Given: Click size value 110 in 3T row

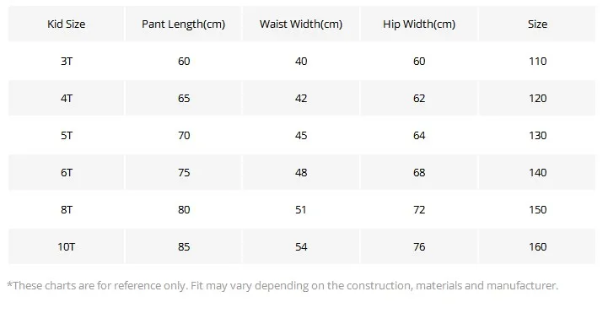Looking at the screenshot, I should click(537, 62).
